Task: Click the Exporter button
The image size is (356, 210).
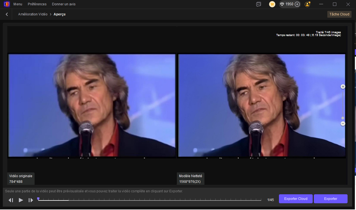Action: click(330, 199)
